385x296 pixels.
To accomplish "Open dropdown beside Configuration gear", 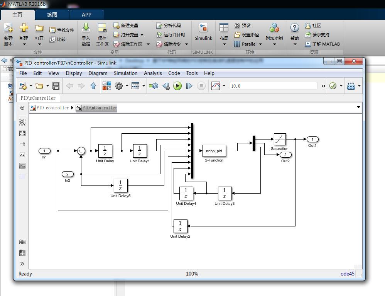I will coord(127,86).
